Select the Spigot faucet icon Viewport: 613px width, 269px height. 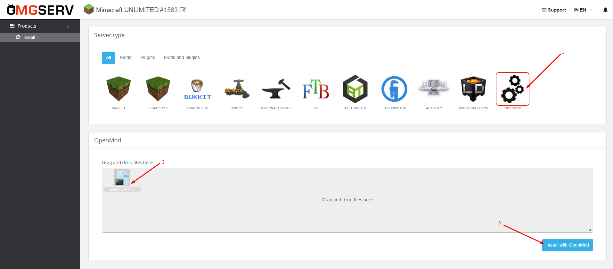pos(237,89)
